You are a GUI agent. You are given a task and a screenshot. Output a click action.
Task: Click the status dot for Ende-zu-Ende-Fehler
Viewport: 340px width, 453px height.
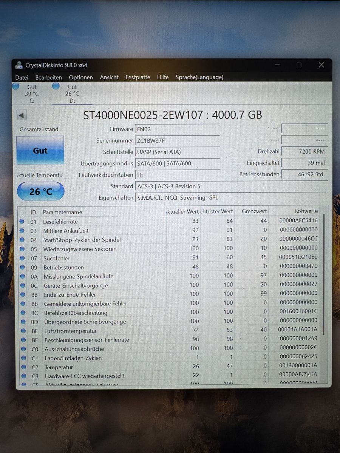coord(22,294)
